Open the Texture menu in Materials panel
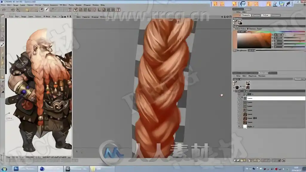The image size is (306, 172). tap(262, 76)
